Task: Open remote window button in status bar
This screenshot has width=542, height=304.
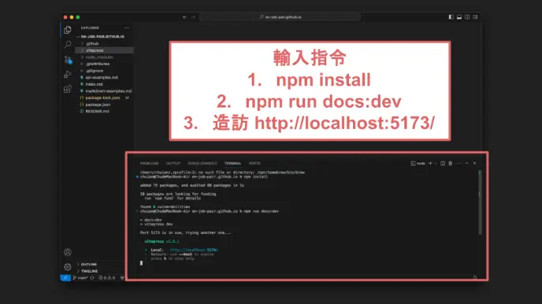Action: pos(65,278)
